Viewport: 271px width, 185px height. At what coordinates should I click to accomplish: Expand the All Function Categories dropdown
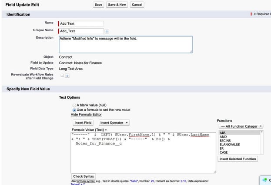point(240,126)
